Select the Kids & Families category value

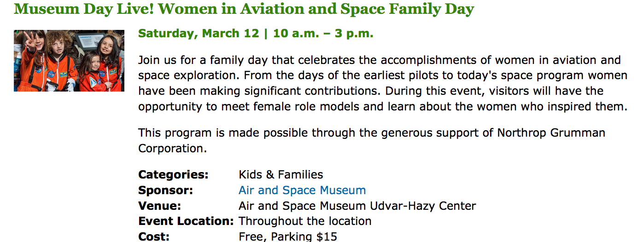[281, 175]
